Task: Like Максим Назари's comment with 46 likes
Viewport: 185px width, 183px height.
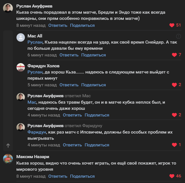Action: coord(172,176)
